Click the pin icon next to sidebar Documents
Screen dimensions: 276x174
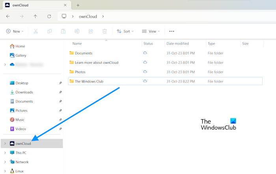pyautogui.click(x=60, y=101)
